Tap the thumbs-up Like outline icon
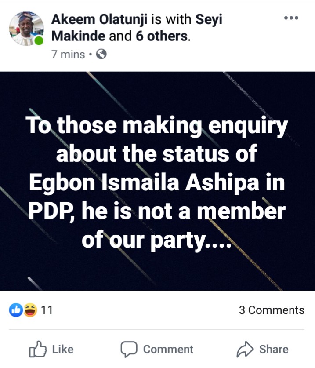 37,349
